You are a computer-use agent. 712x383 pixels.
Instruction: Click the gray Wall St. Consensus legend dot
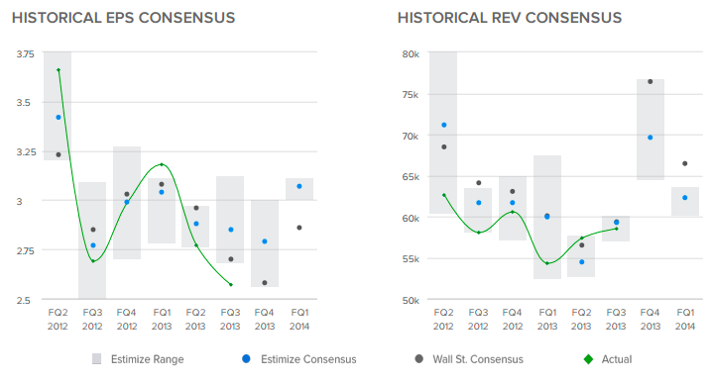pyautogui.click(x=419, y=359)
